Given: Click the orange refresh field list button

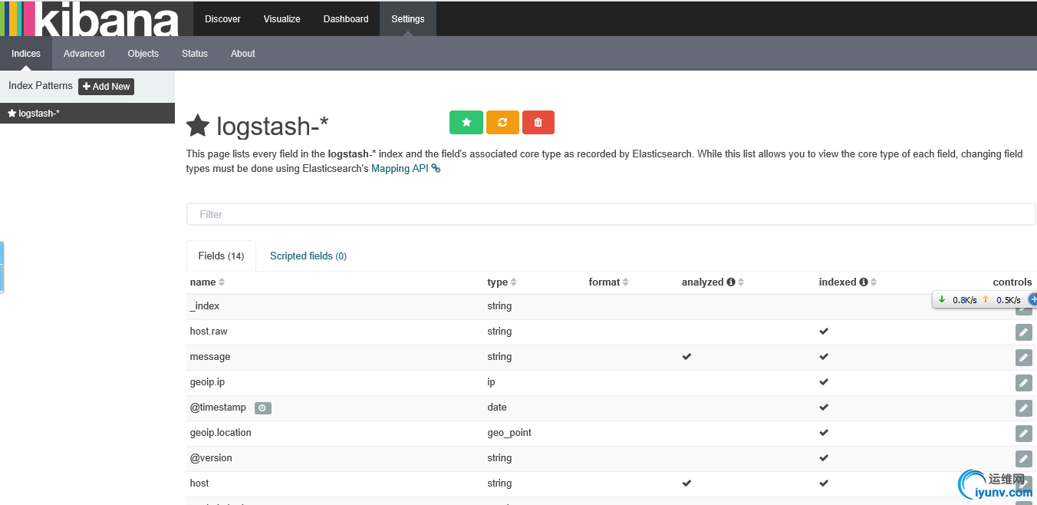Looking at the screenshot, I should click(x=502, y=123).
